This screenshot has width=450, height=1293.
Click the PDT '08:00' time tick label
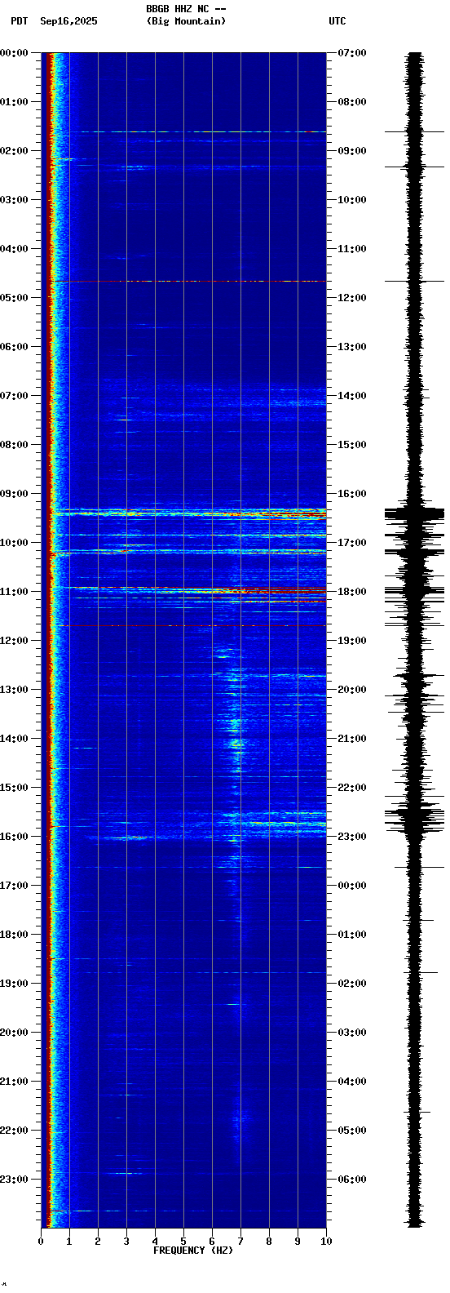(14, 445)
